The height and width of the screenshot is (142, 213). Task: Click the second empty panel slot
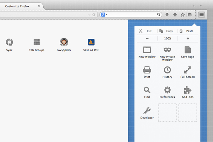[x=187, y=113]
